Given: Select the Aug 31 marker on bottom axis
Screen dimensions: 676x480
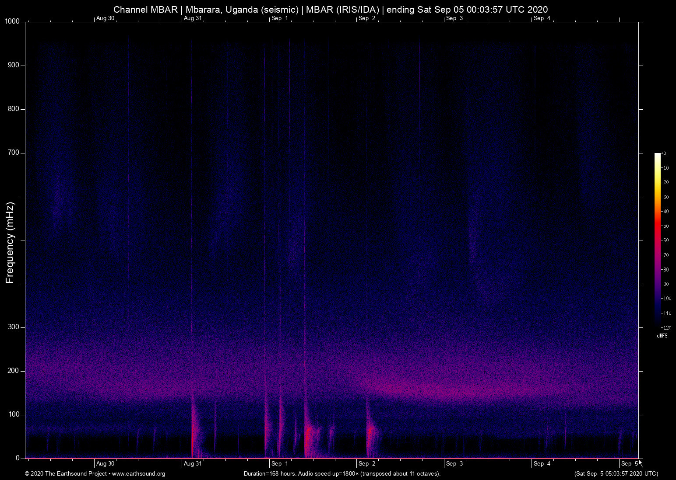Looking at the screenshot, I should (193, 463).
